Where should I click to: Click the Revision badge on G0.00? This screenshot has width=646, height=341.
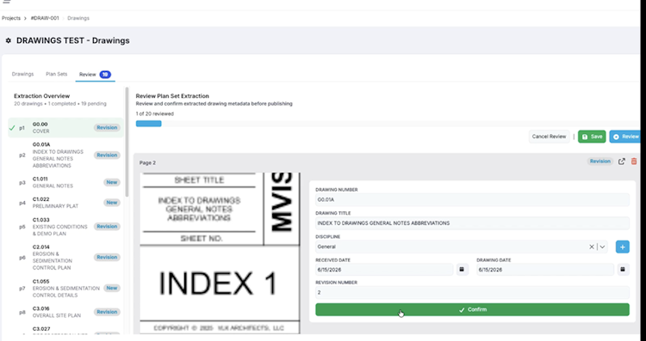(107, 128)
